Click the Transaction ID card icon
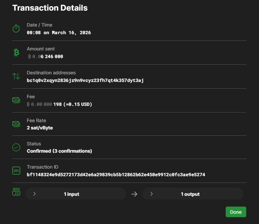This screenshot has height=224, width=259. click(x=16, y=171)
